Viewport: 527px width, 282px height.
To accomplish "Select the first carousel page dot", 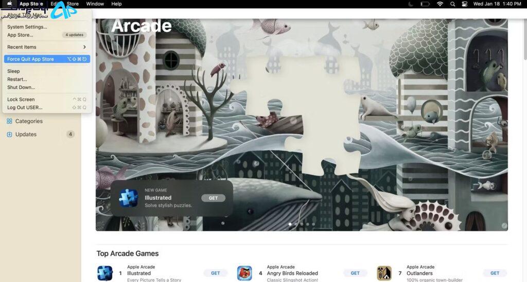I will (290, 224).
